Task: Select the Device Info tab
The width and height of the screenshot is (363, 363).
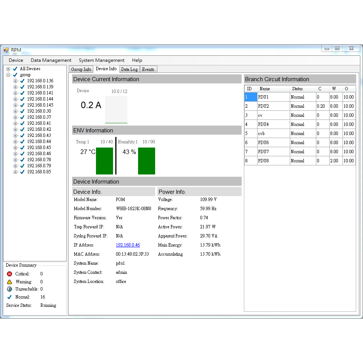Action: 106,69
